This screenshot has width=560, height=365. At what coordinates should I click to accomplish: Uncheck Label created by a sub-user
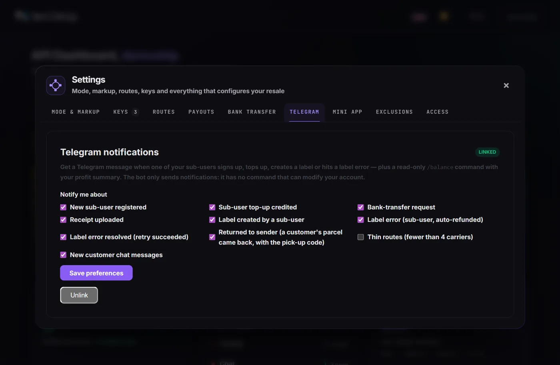[x=212, y=219]
